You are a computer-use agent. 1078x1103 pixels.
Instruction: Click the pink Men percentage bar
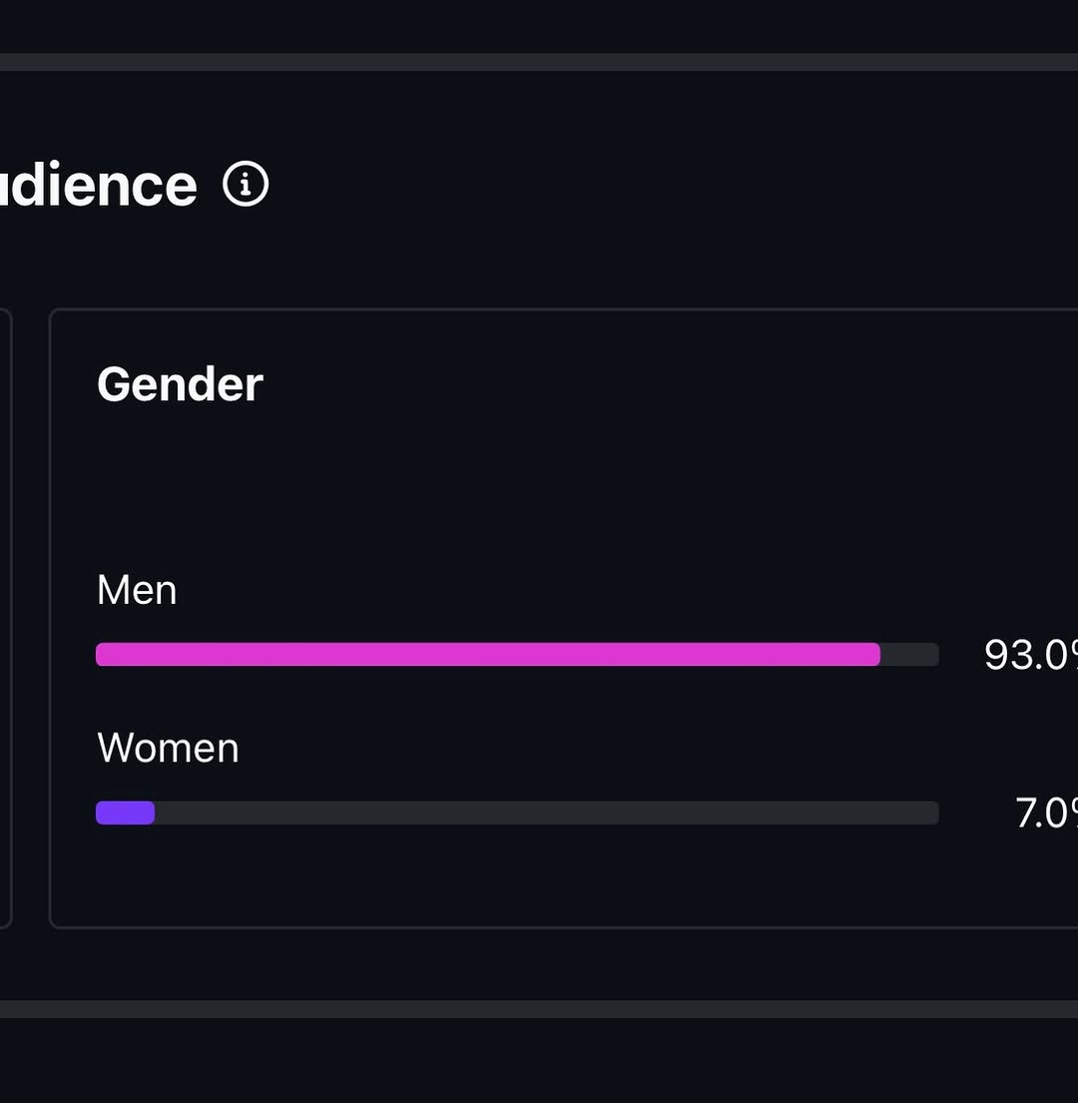point(487,655)
